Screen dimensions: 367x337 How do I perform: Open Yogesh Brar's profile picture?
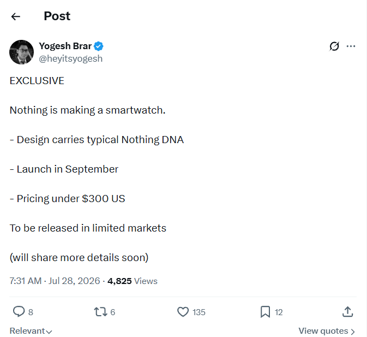pyautogui.click(x=21, y=52)
